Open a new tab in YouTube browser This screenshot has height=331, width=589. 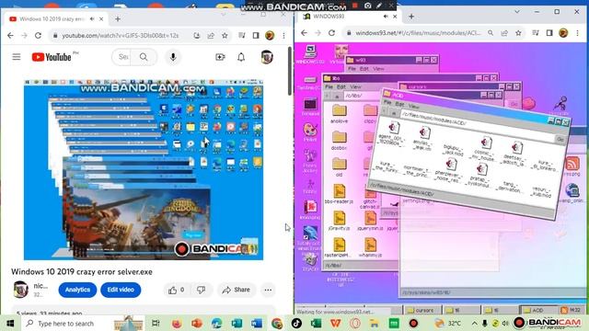click(x=118, y=18)
